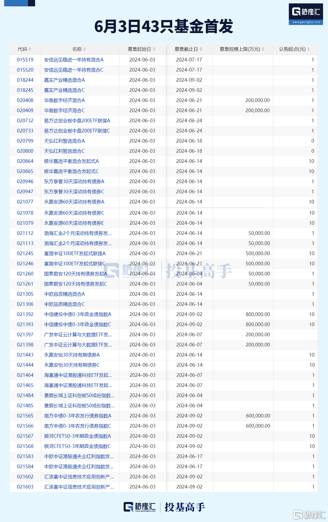This screenshot has height=522, width=328.
Task: Open the fund 华商数字经济混合C
Action: click(x=64, y=110)
